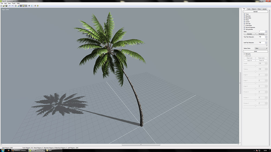This screenshot has width=271, height=152.
Task: Click the viewport vertical scrollbar thumb
Action: click(x=240, y=83)
